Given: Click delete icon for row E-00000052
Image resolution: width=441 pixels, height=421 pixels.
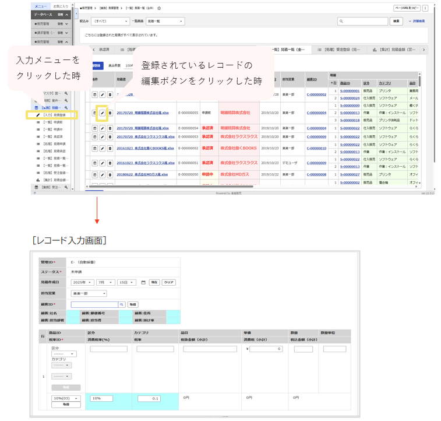Looking at the screenshot, I should [110, 148].
